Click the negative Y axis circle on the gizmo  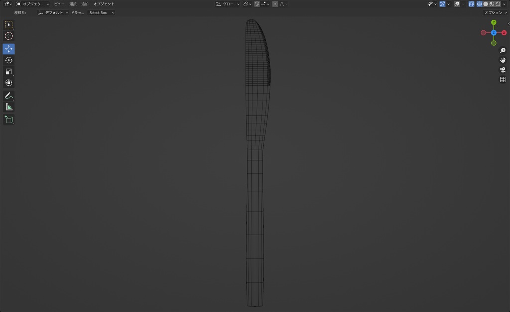(x=494, y=43)
